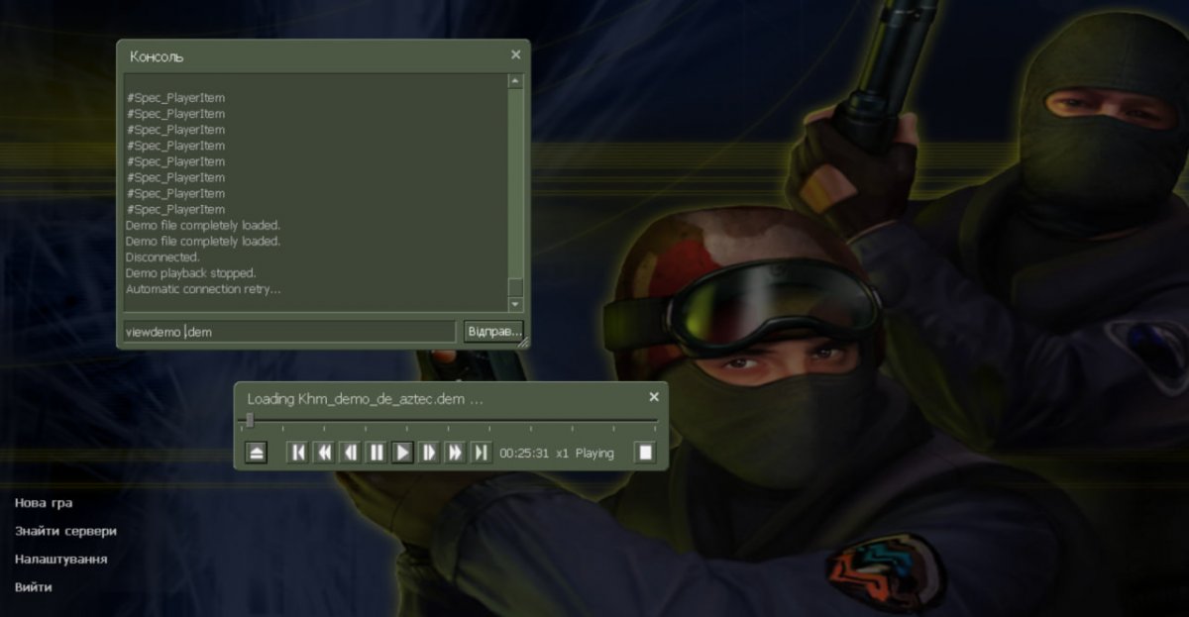This screenshot has width=1189, height=617.
Task: Click the play button in demo player
Action: (x=402, y=453)
